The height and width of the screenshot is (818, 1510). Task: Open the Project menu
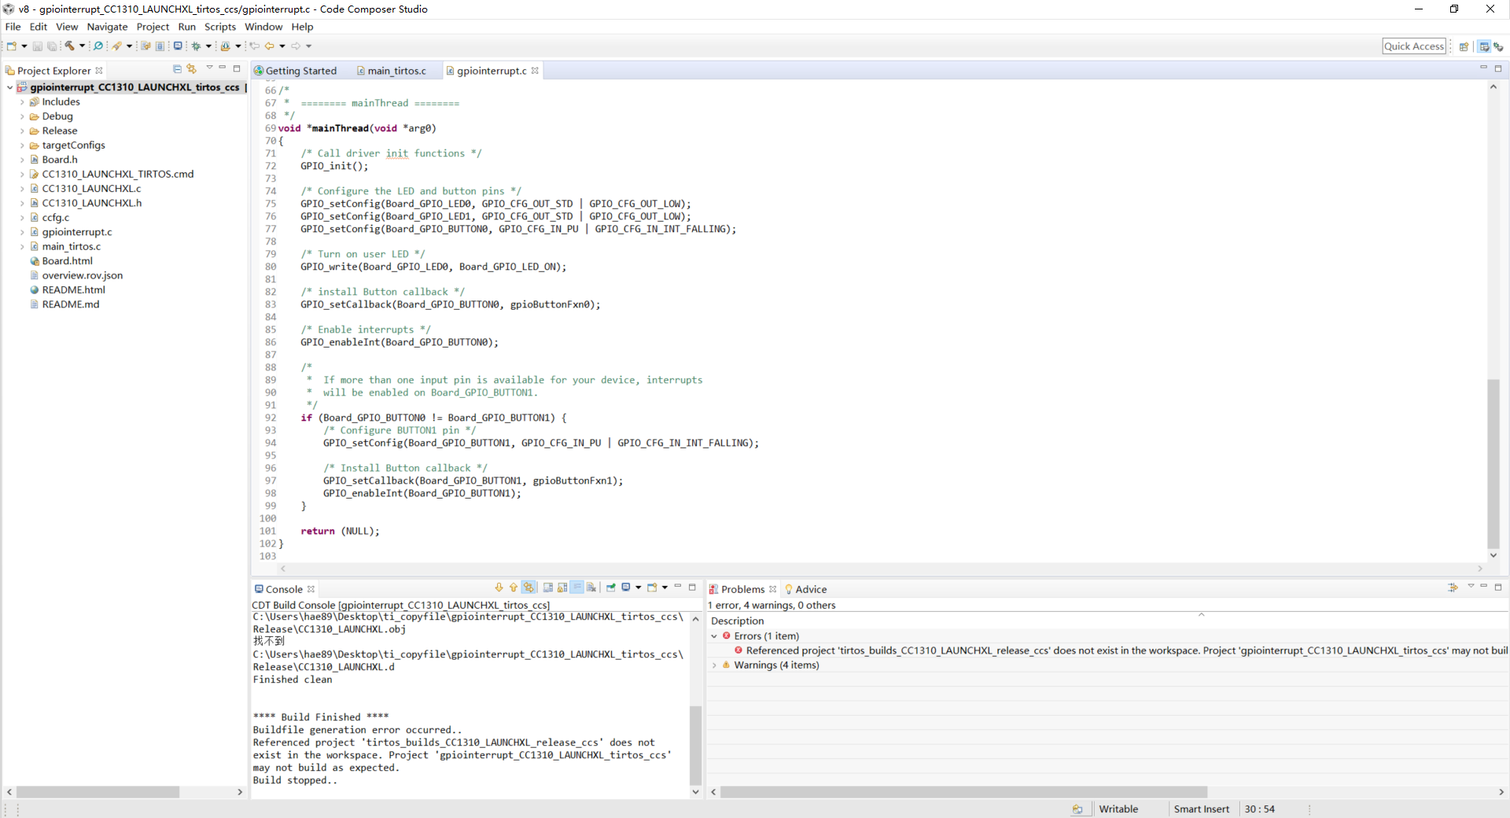pyautogui.click(x=153, y=27)
